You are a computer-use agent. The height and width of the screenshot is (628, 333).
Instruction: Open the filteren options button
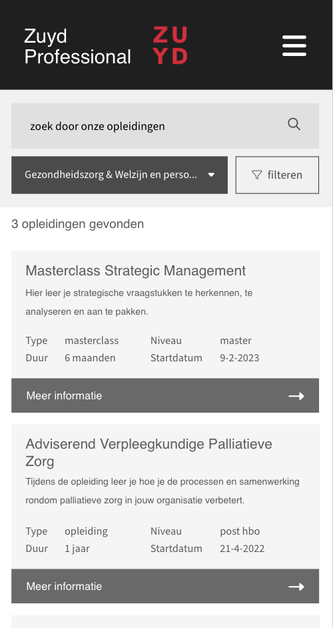(277, 175)
